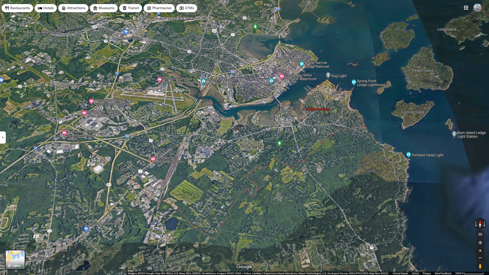Image resolution: width=489 pixels, height=275 pixels.
Task: Select the Market Basket shopping pin
Action: (x=126, y=32)
